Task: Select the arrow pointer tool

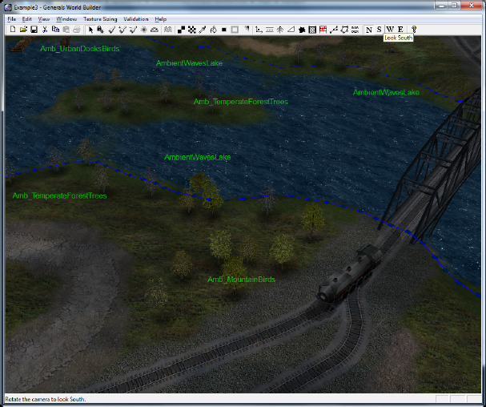Action: pyautogui.click(x=90, y=30)
